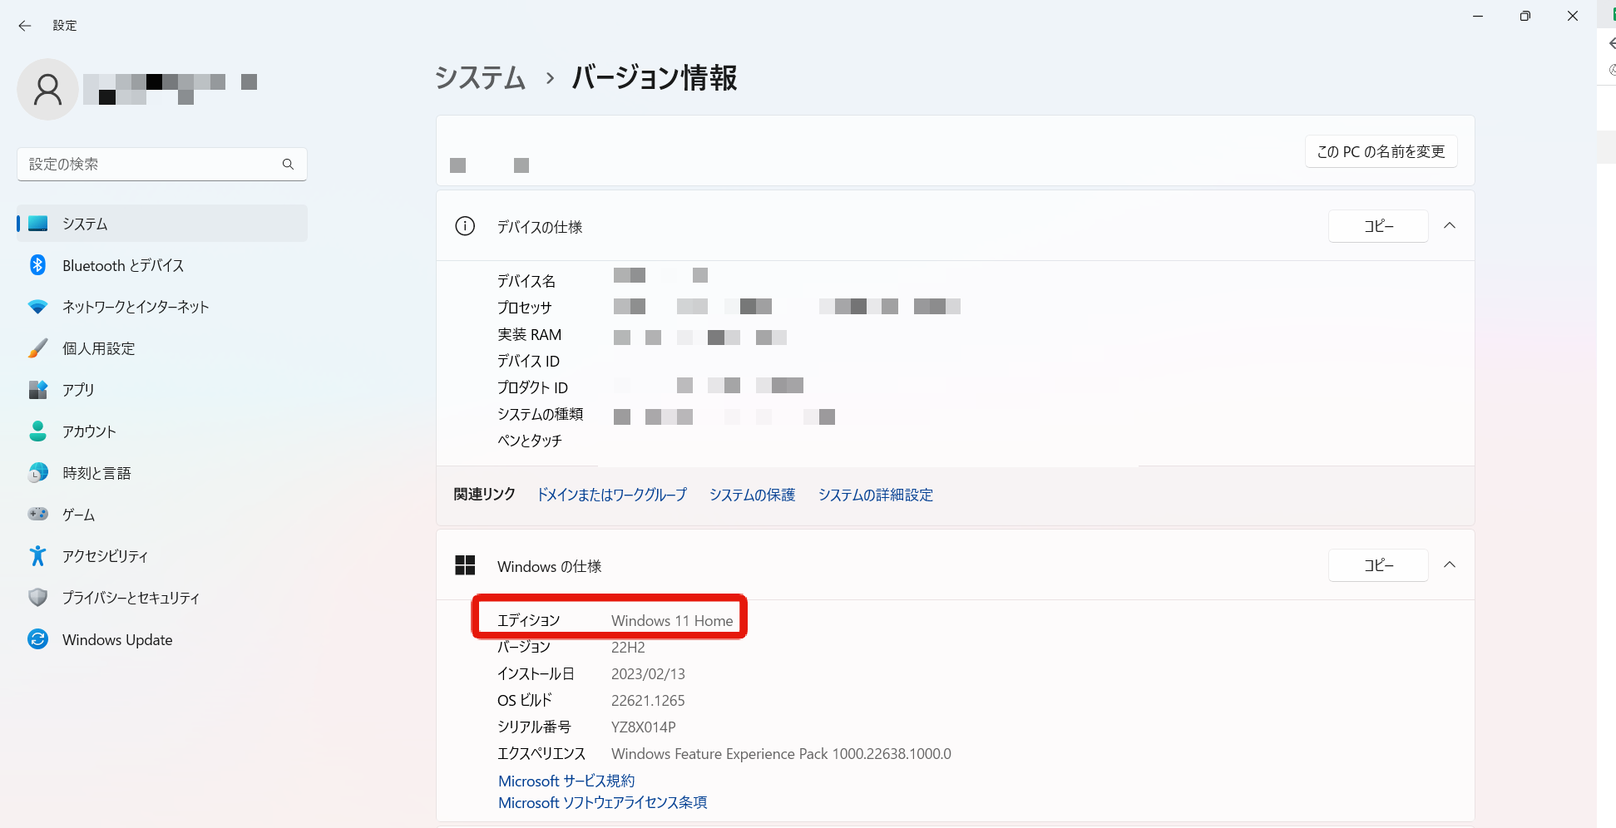The height and width of the screenshot is (828, 1616).
Task: Select the アクセシビリティ figure icon
Action: click(x=37, y=555)
